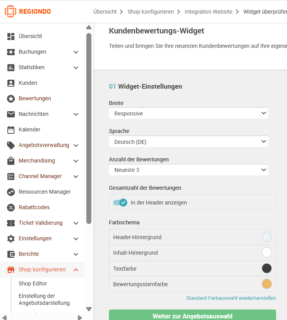
Task: Expand the Nachrichten submenu chevron
Action: pos(76,114)
